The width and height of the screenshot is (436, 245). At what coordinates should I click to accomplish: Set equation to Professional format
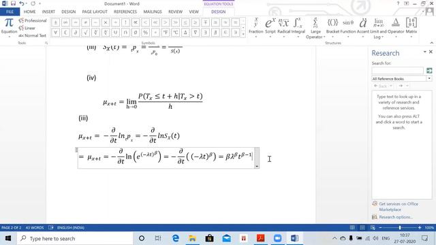tap(33, 20)
